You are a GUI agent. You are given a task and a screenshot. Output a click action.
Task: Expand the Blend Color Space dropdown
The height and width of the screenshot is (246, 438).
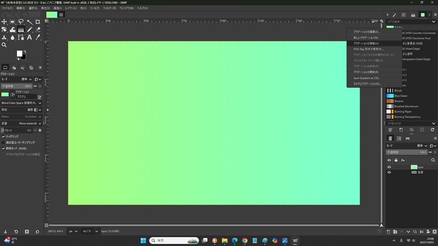click(x=40, y=103)
